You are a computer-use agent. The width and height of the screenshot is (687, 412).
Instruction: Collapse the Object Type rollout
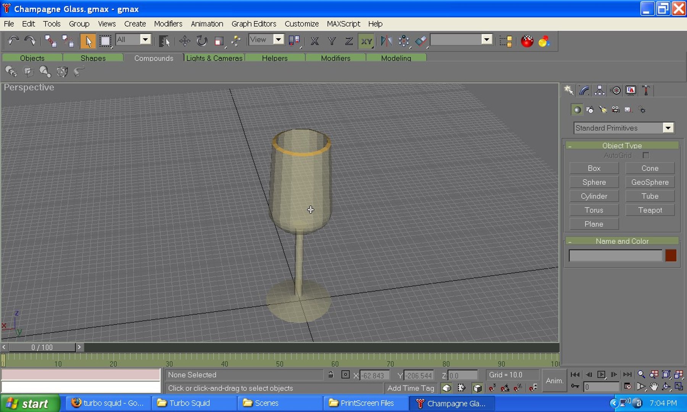622,145
